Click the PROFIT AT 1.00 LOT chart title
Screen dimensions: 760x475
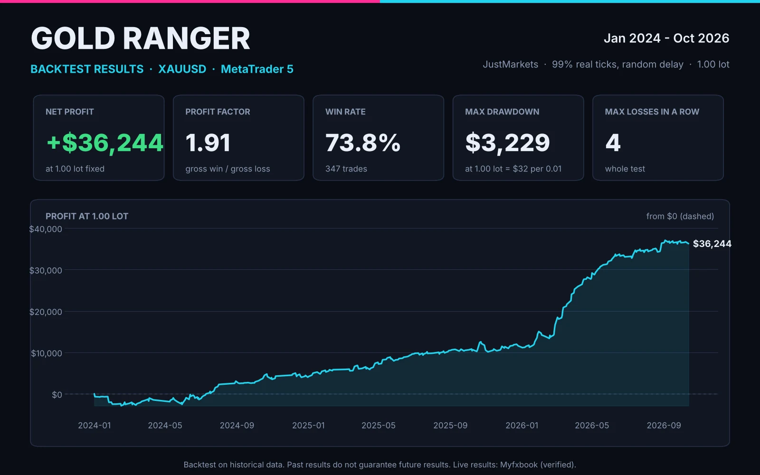87,216
